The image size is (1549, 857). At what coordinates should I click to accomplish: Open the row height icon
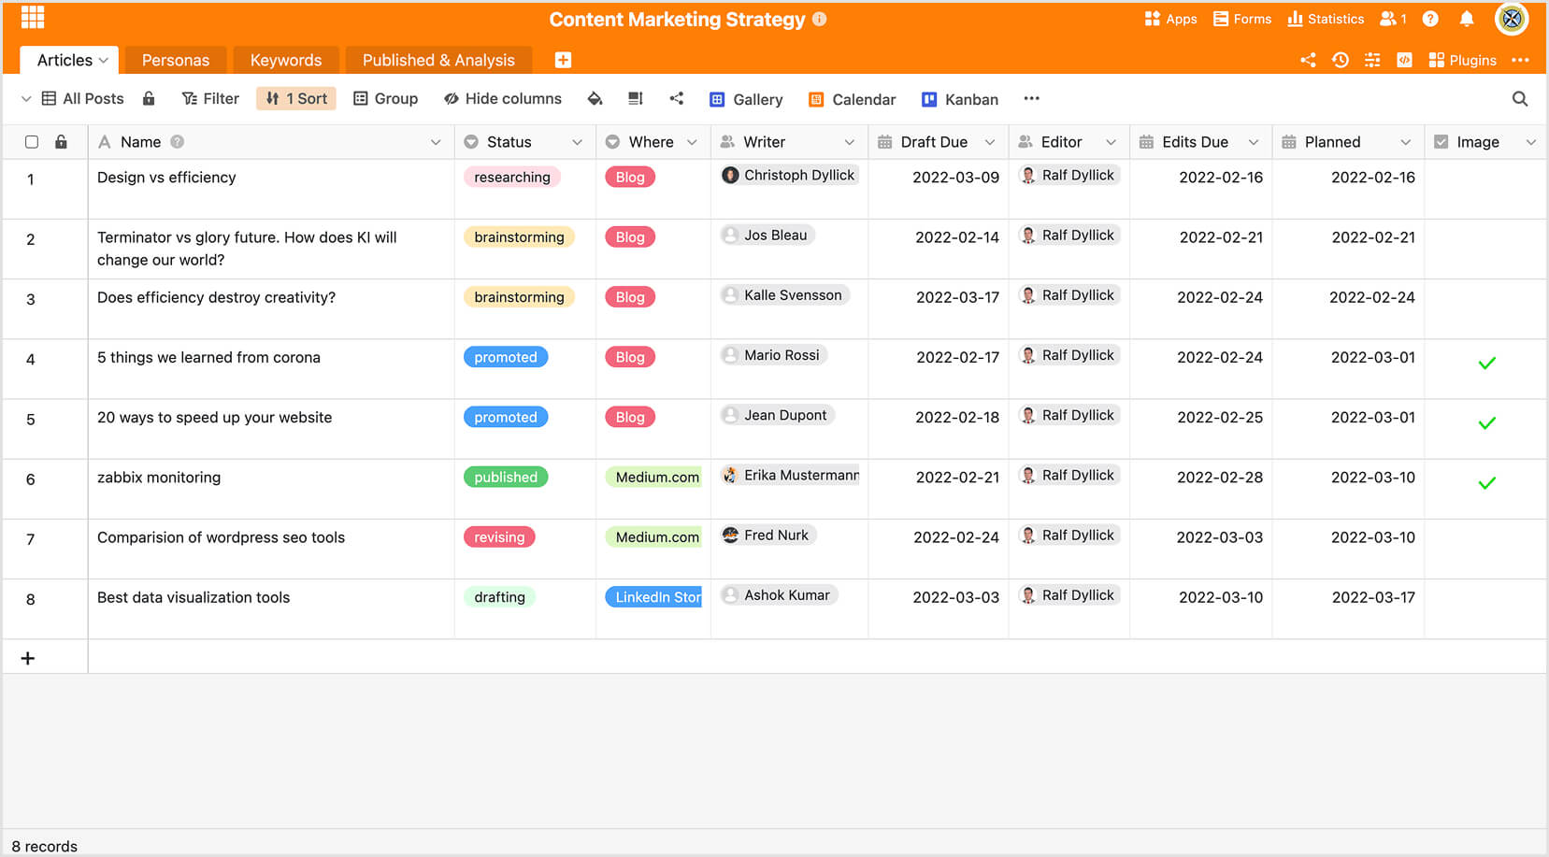point(636,99)
